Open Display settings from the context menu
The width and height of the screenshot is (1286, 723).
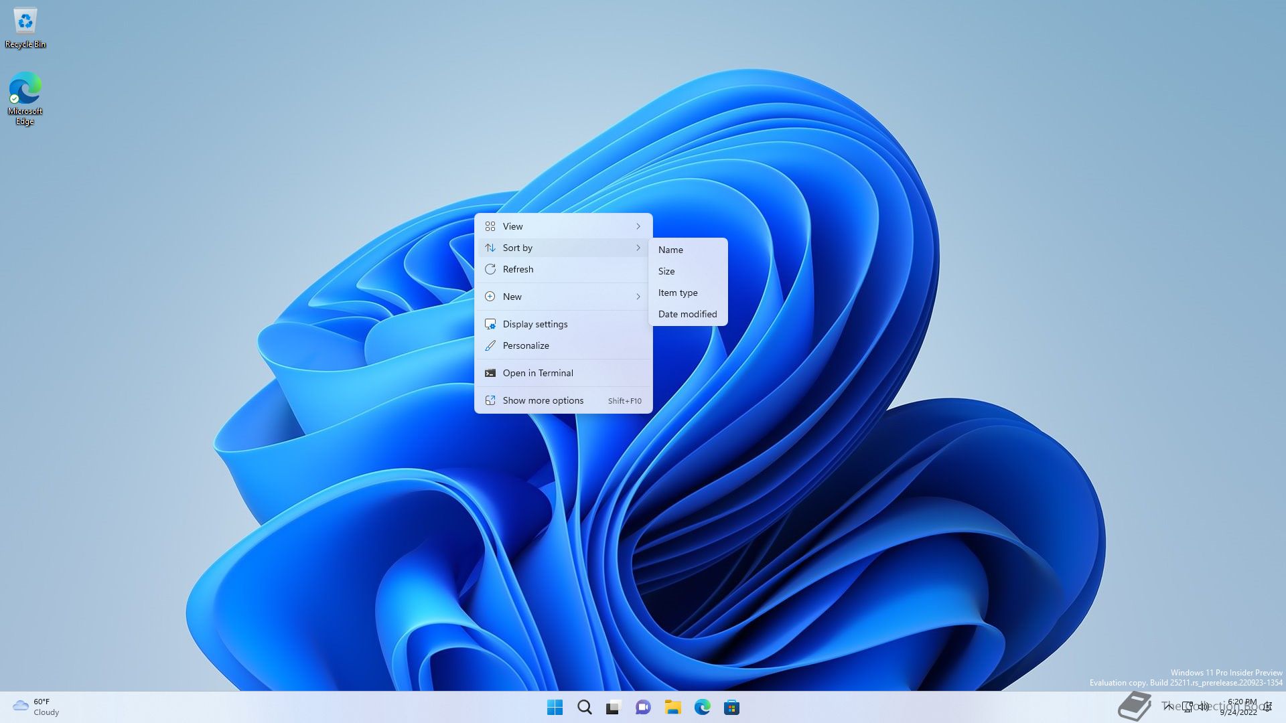click(x=563, y=324)
